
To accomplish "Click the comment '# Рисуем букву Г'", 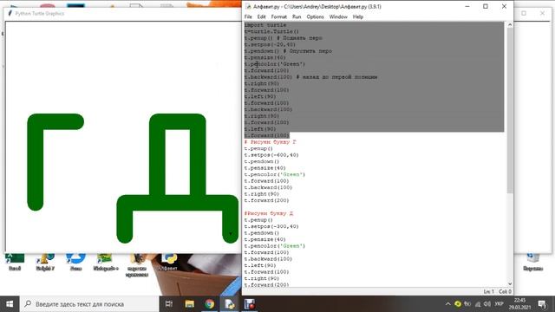I will pos(270,142).
